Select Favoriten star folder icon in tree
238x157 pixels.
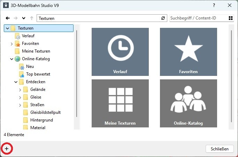[x=17, y=44]
